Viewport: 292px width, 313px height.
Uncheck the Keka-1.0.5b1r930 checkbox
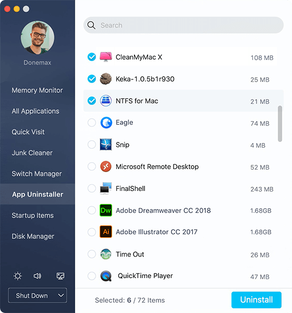click(92, 79)
